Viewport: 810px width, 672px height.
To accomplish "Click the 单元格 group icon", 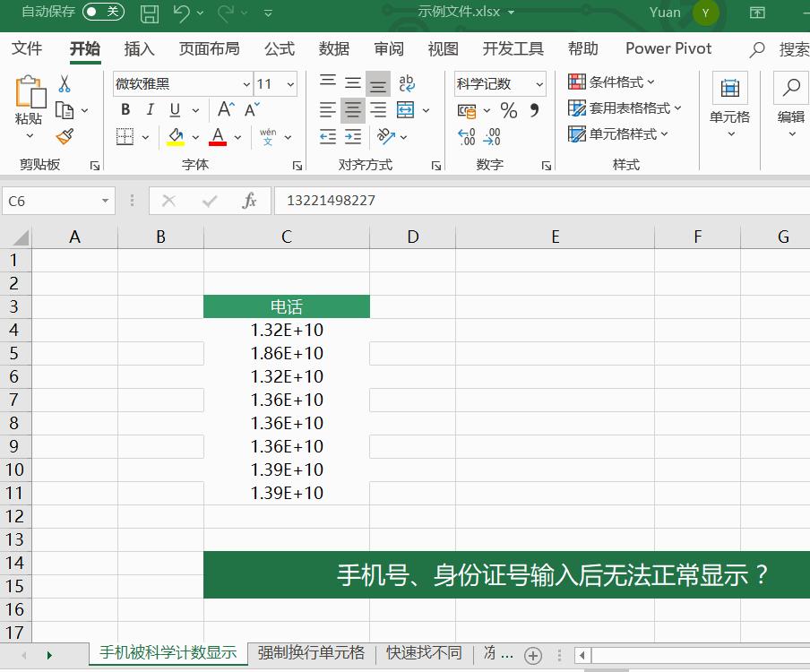I will 729,88.
